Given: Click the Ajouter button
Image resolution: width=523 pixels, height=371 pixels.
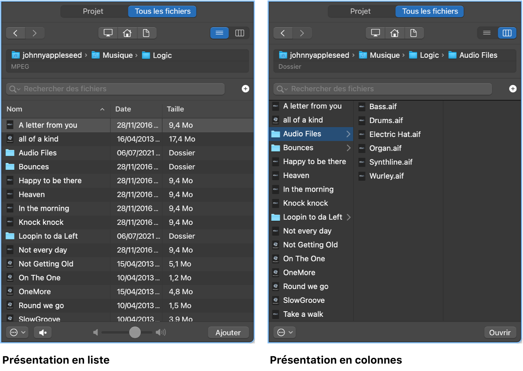Looking at the screenshot, I should click(228, 332).
